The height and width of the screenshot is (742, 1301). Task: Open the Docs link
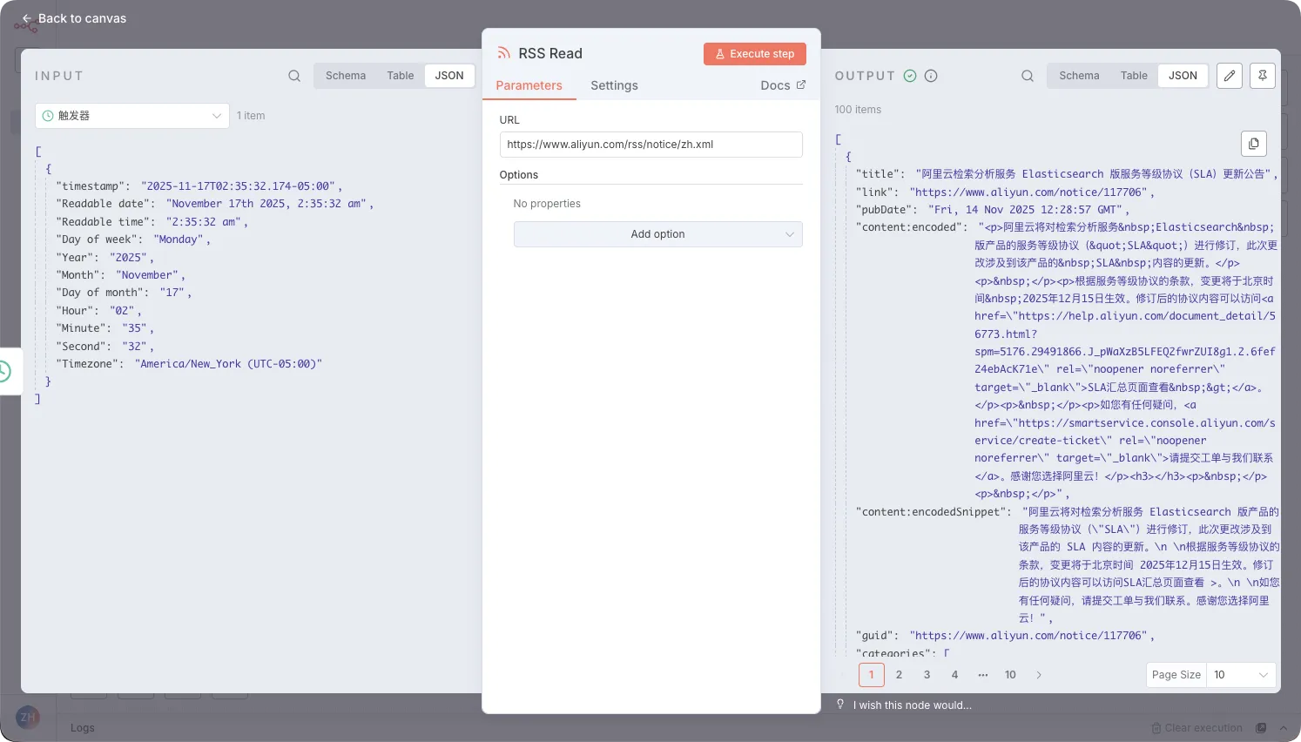(x=782, y=85)
